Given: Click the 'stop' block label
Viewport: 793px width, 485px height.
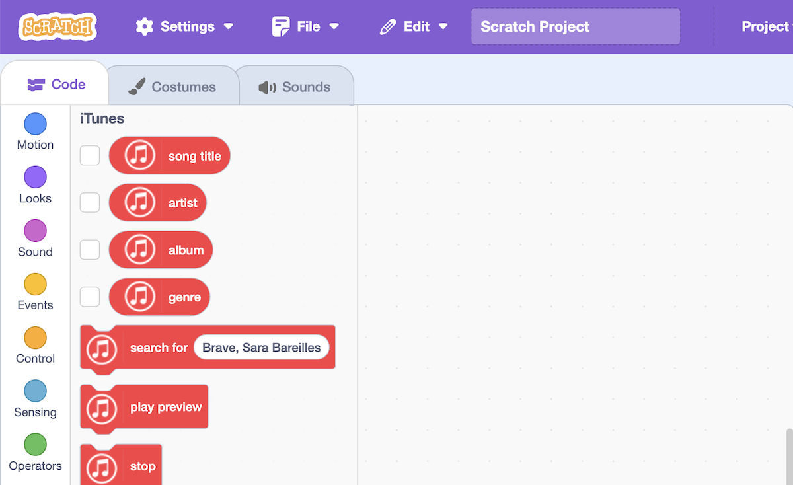Looking at the screenshot, I should point(143,466).
